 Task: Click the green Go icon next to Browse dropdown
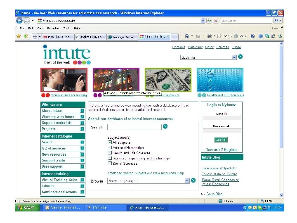tap(193, 180)
